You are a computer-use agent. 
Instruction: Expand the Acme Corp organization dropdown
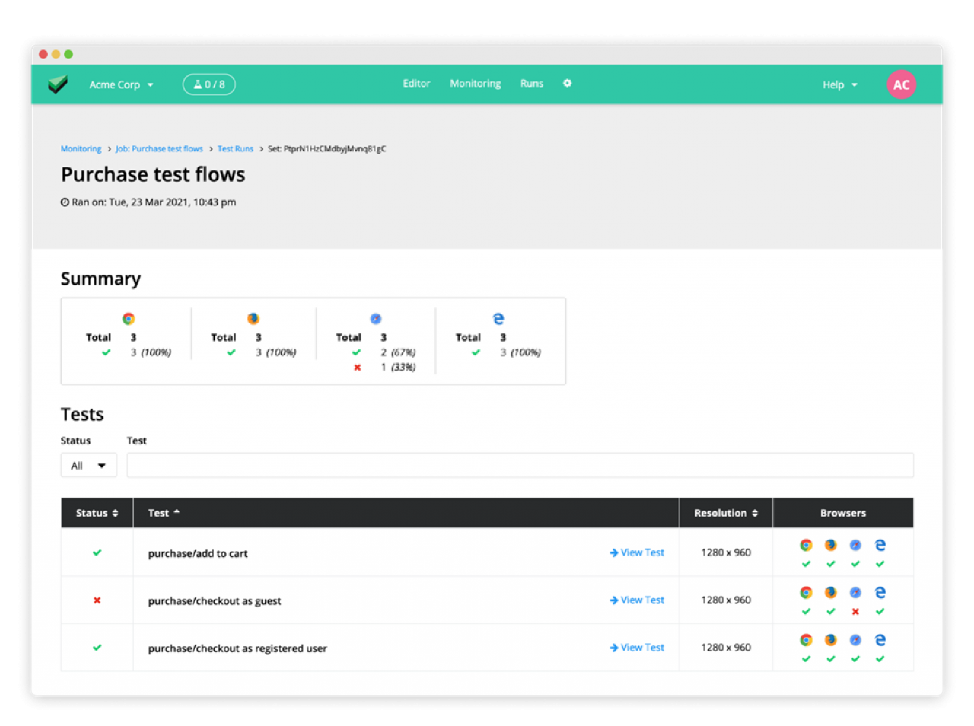tap(121, 84)
